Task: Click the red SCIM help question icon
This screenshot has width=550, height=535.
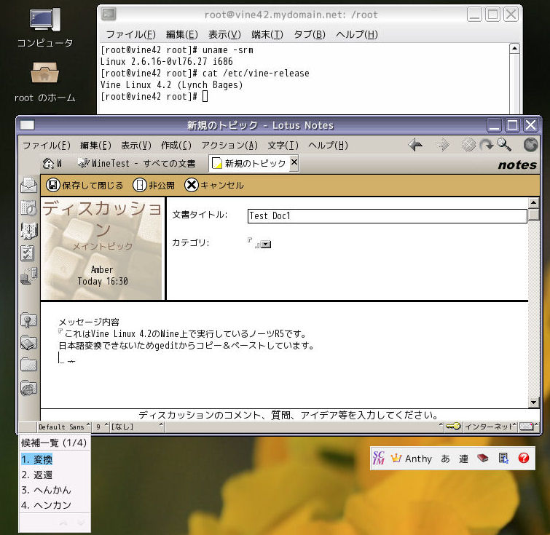Action: [x=524, y=458]
